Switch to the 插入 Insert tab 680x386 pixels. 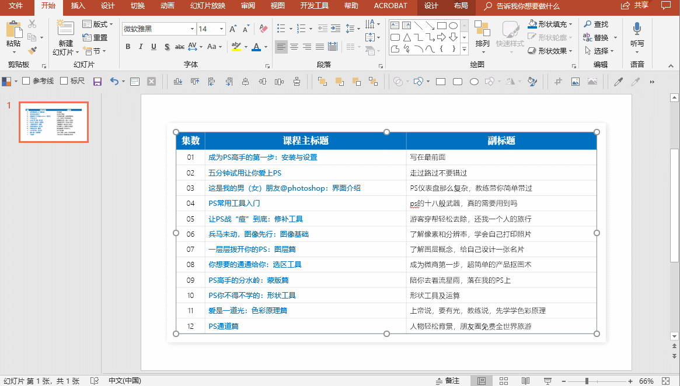click(x=78, y=6)
